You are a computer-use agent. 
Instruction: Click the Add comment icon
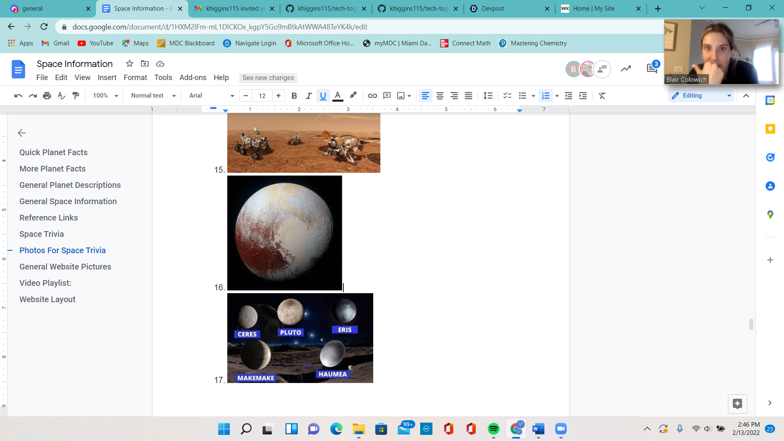387,96
